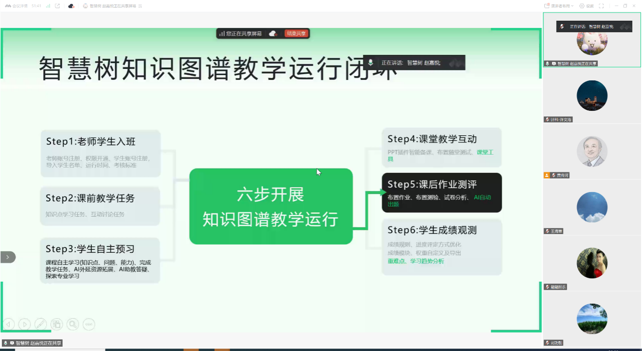Viewport: 642px width, 351px height.
Task: Click the cloud record icon in sharing bar
Action: (273, 34)
